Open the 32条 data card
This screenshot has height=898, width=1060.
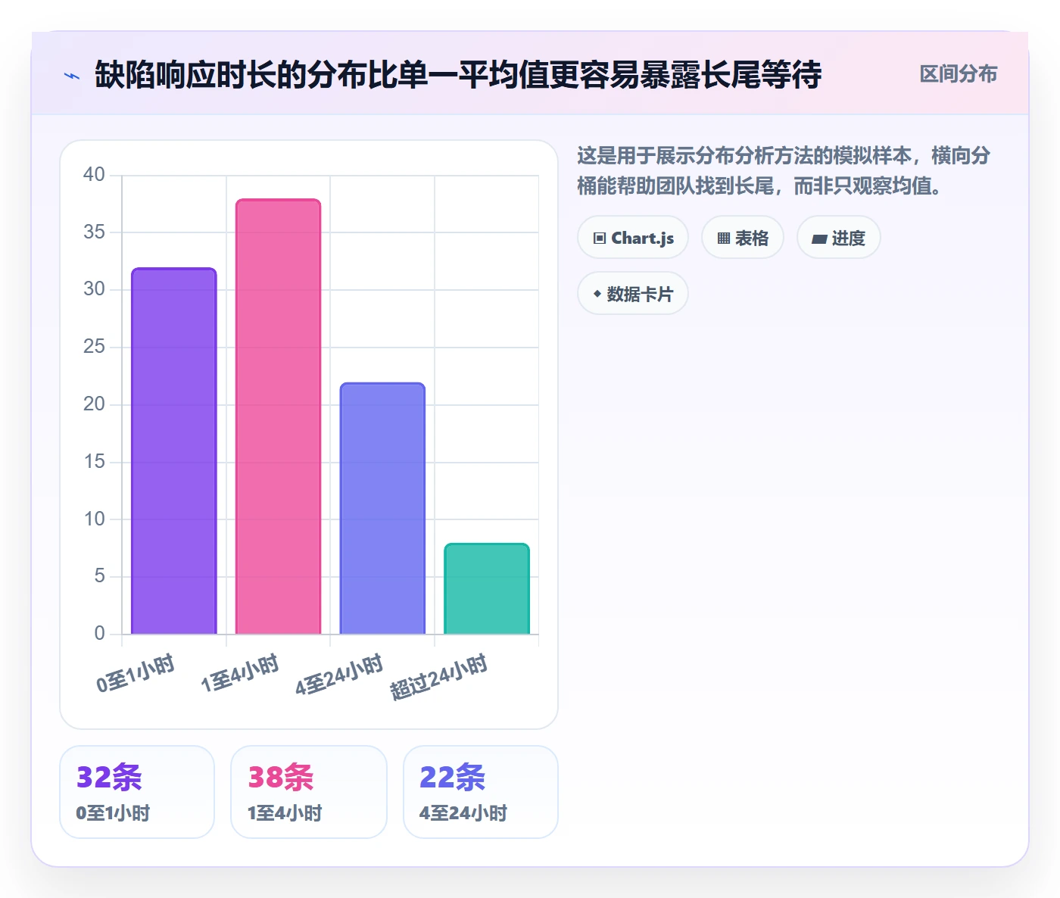click(x=137, y=792)
